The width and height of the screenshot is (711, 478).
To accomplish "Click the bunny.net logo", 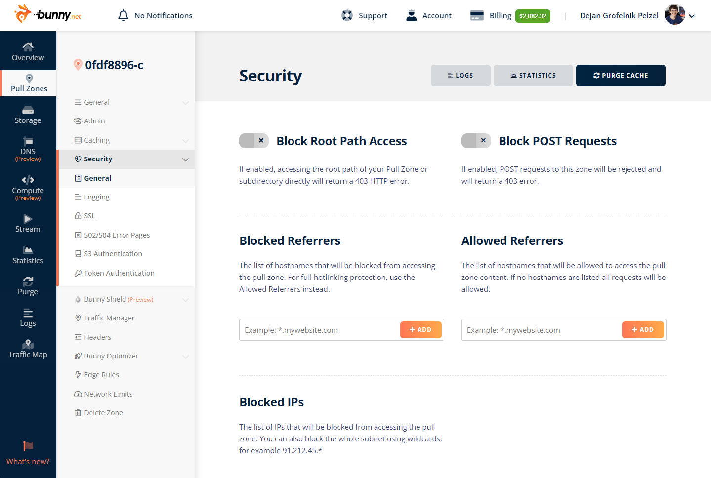I will click(48, 14).
